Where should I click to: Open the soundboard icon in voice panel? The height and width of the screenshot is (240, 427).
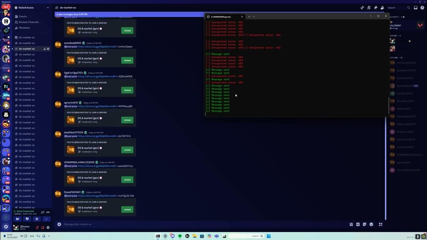(x=46, y=219)
